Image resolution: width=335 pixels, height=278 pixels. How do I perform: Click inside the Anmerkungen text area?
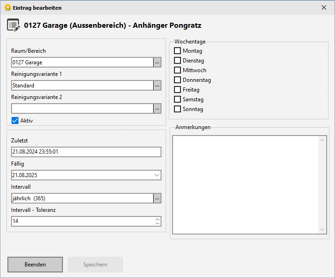[246, 185]
